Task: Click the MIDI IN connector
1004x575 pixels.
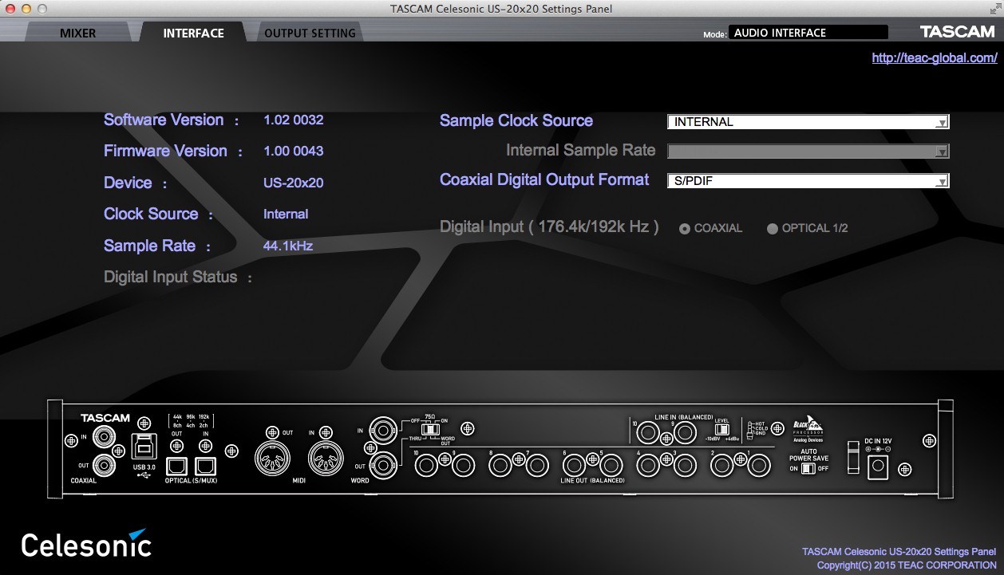Action: 326,458
